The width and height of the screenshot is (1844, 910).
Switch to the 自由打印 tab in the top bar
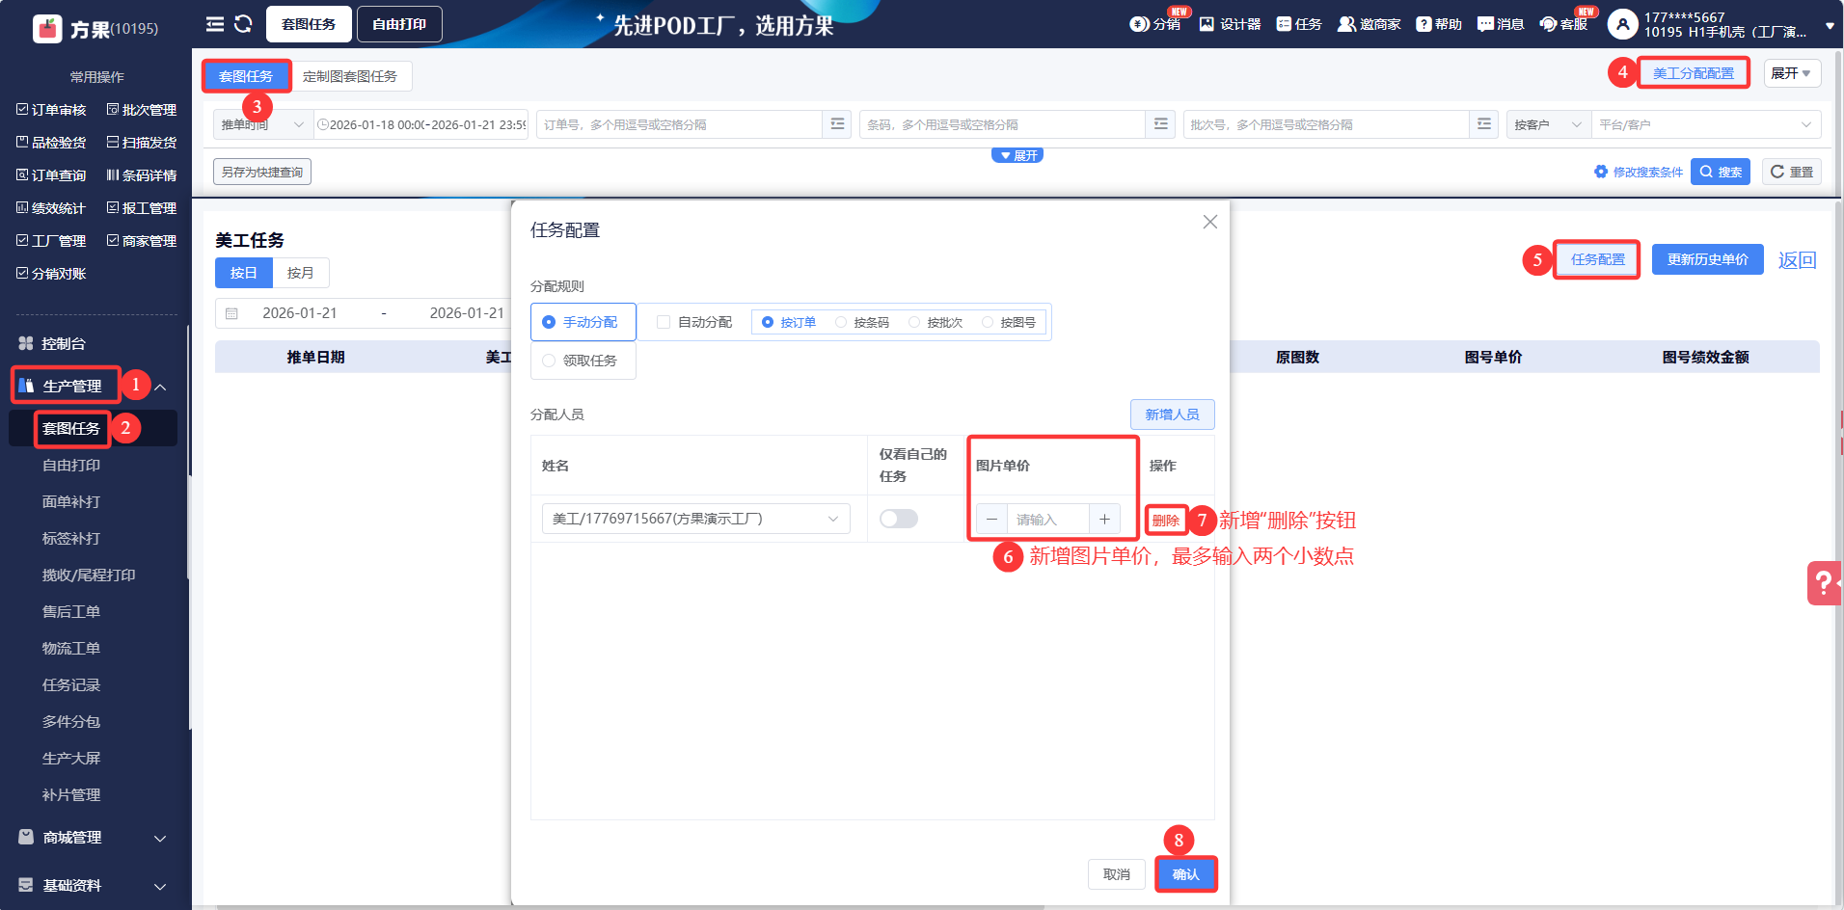click(399, 24)
